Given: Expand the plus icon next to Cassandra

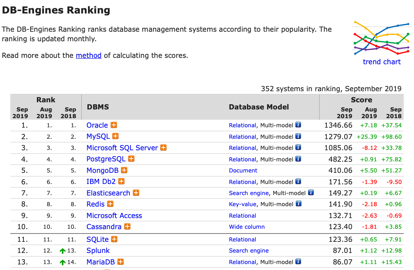Looking at the screenshot, I should tap(127, 226).
